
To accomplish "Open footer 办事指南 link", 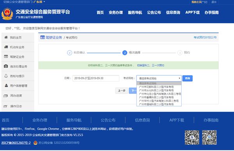I will click(x=211, y=120).
